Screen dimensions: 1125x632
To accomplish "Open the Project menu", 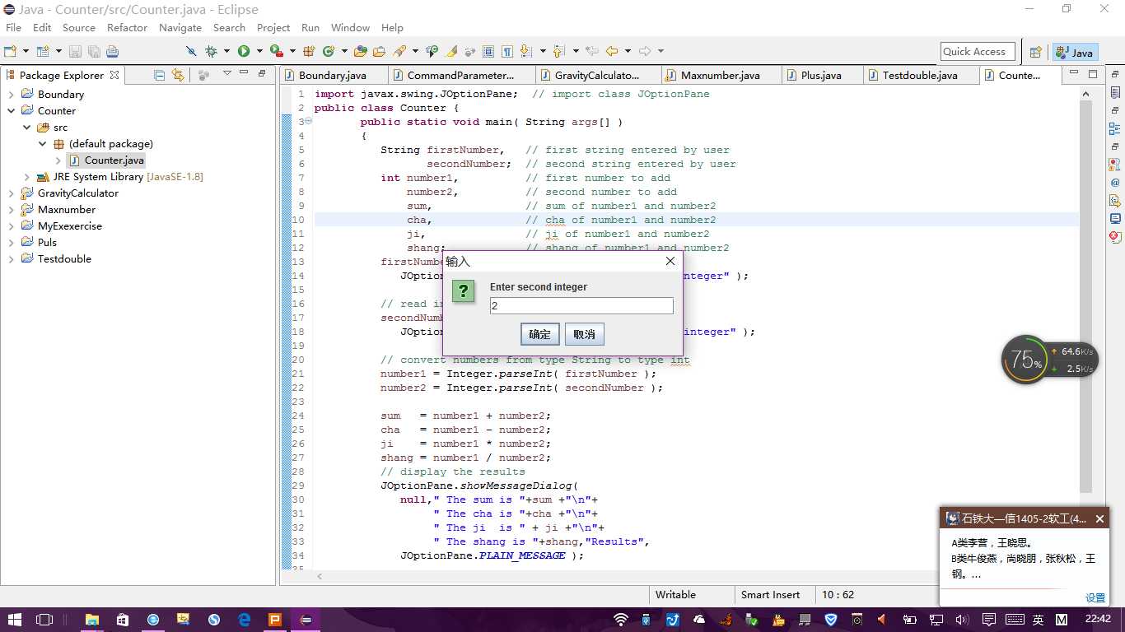I will click(x=273, y=27).
